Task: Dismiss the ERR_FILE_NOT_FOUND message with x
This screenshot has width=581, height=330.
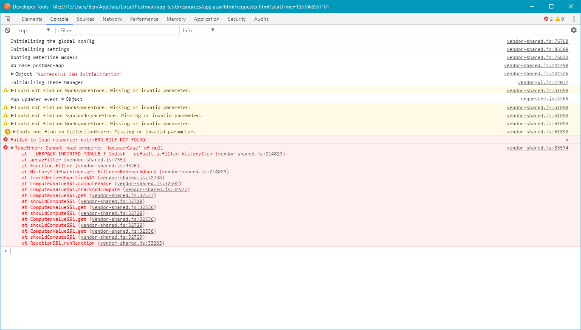Action: 567,139
